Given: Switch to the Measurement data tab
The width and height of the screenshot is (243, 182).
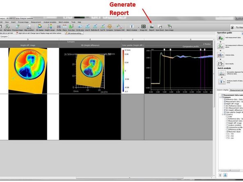Looking at the screenshot, I should coord(236,90).
